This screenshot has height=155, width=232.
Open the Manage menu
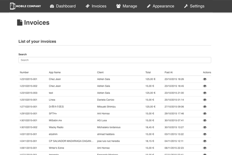click(x=126, y=6)
